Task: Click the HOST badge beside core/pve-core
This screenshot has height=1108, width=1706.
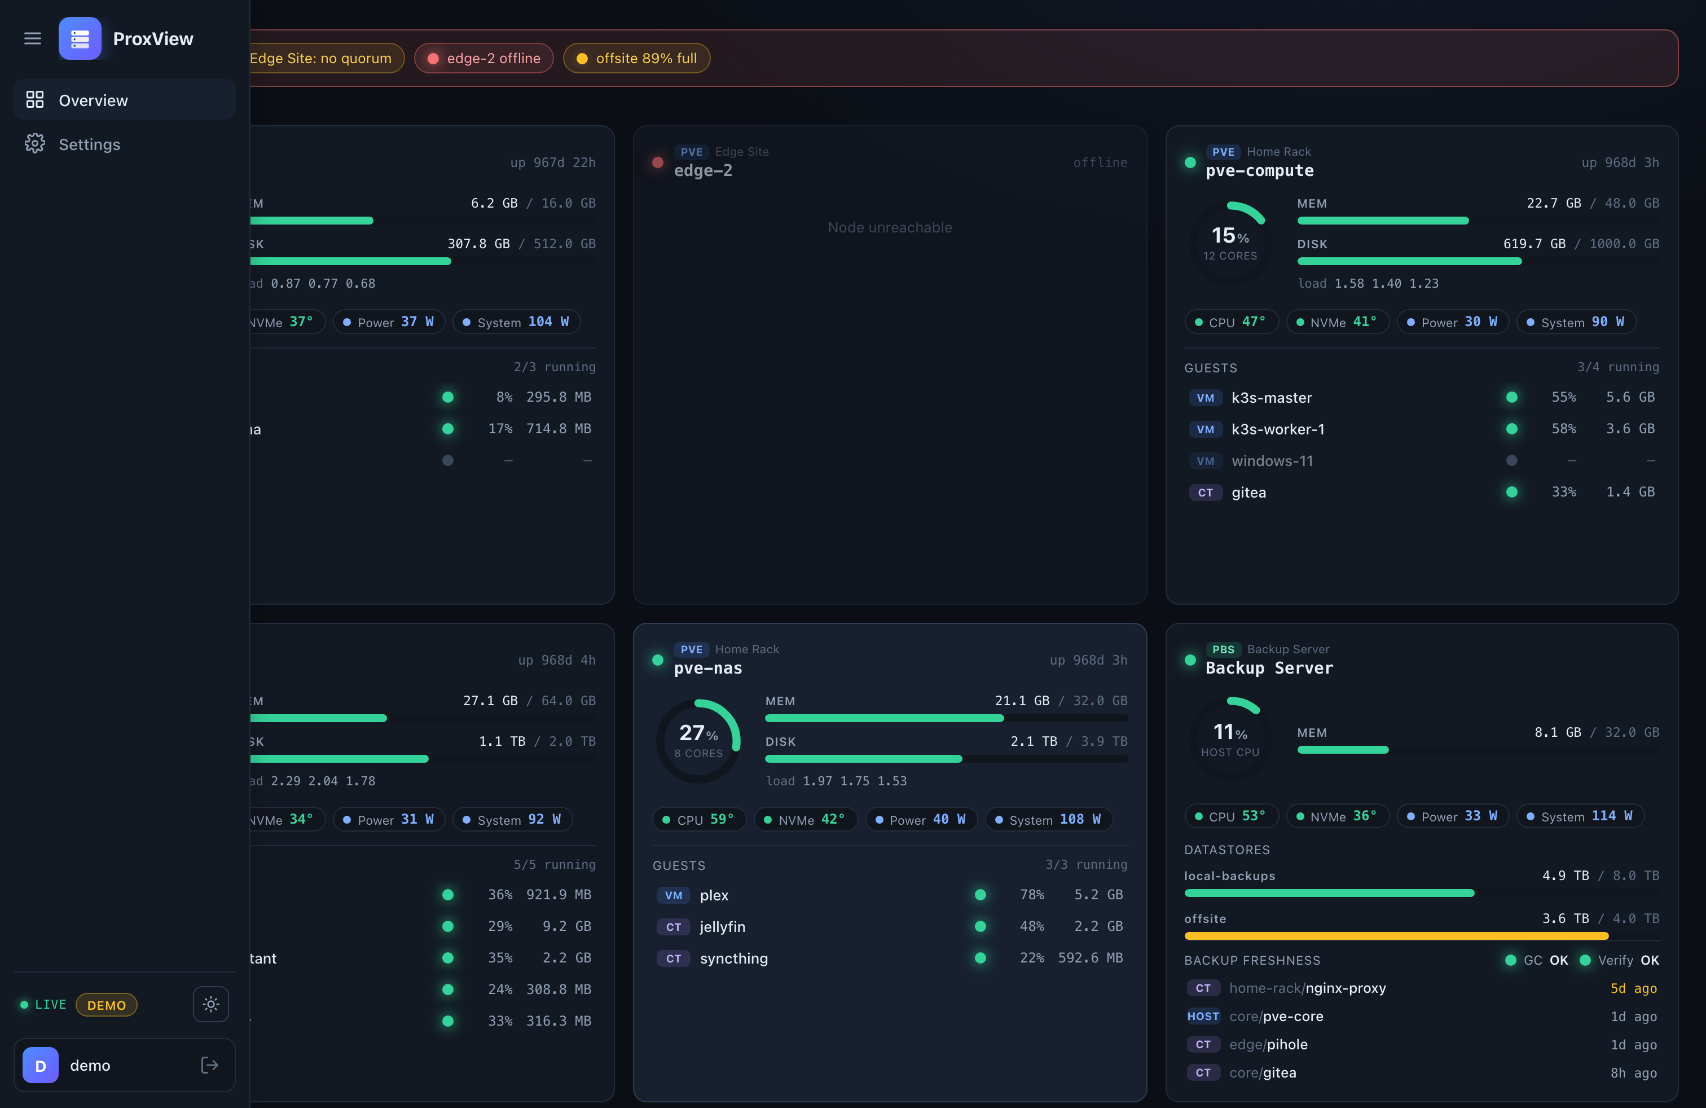Action: click(1202, 1016)
